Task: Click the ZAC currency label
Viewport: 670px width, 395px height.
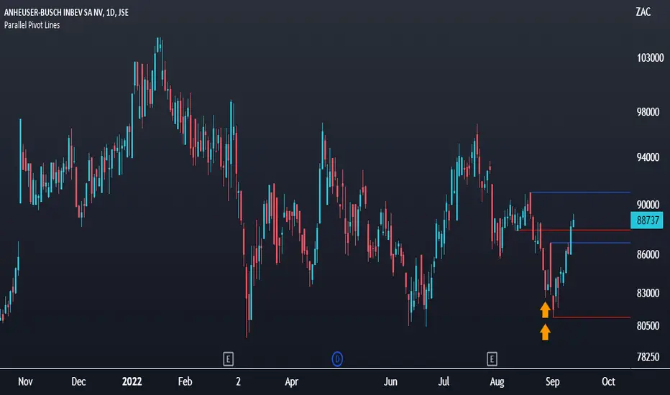Action: click(643, 12)
